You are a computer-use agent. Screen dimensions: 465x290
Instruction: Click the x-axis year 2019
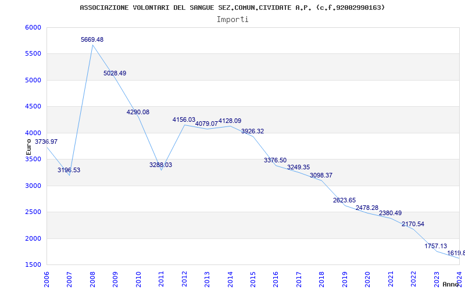click(345, 280)
